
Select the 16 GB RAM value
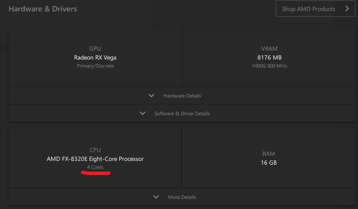[x=269, y=163]
